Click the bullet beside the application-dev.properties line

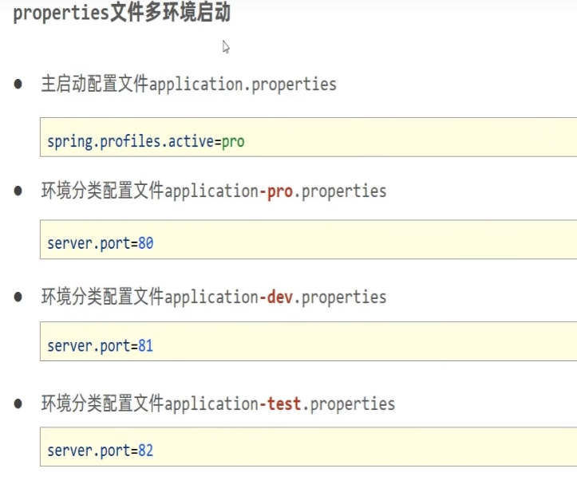point(18,297)
